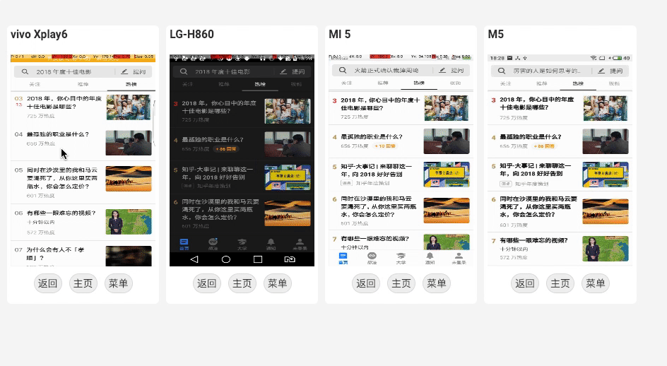
Task: Click the search magnifier icon on MI 5
Action: point(343,70)
